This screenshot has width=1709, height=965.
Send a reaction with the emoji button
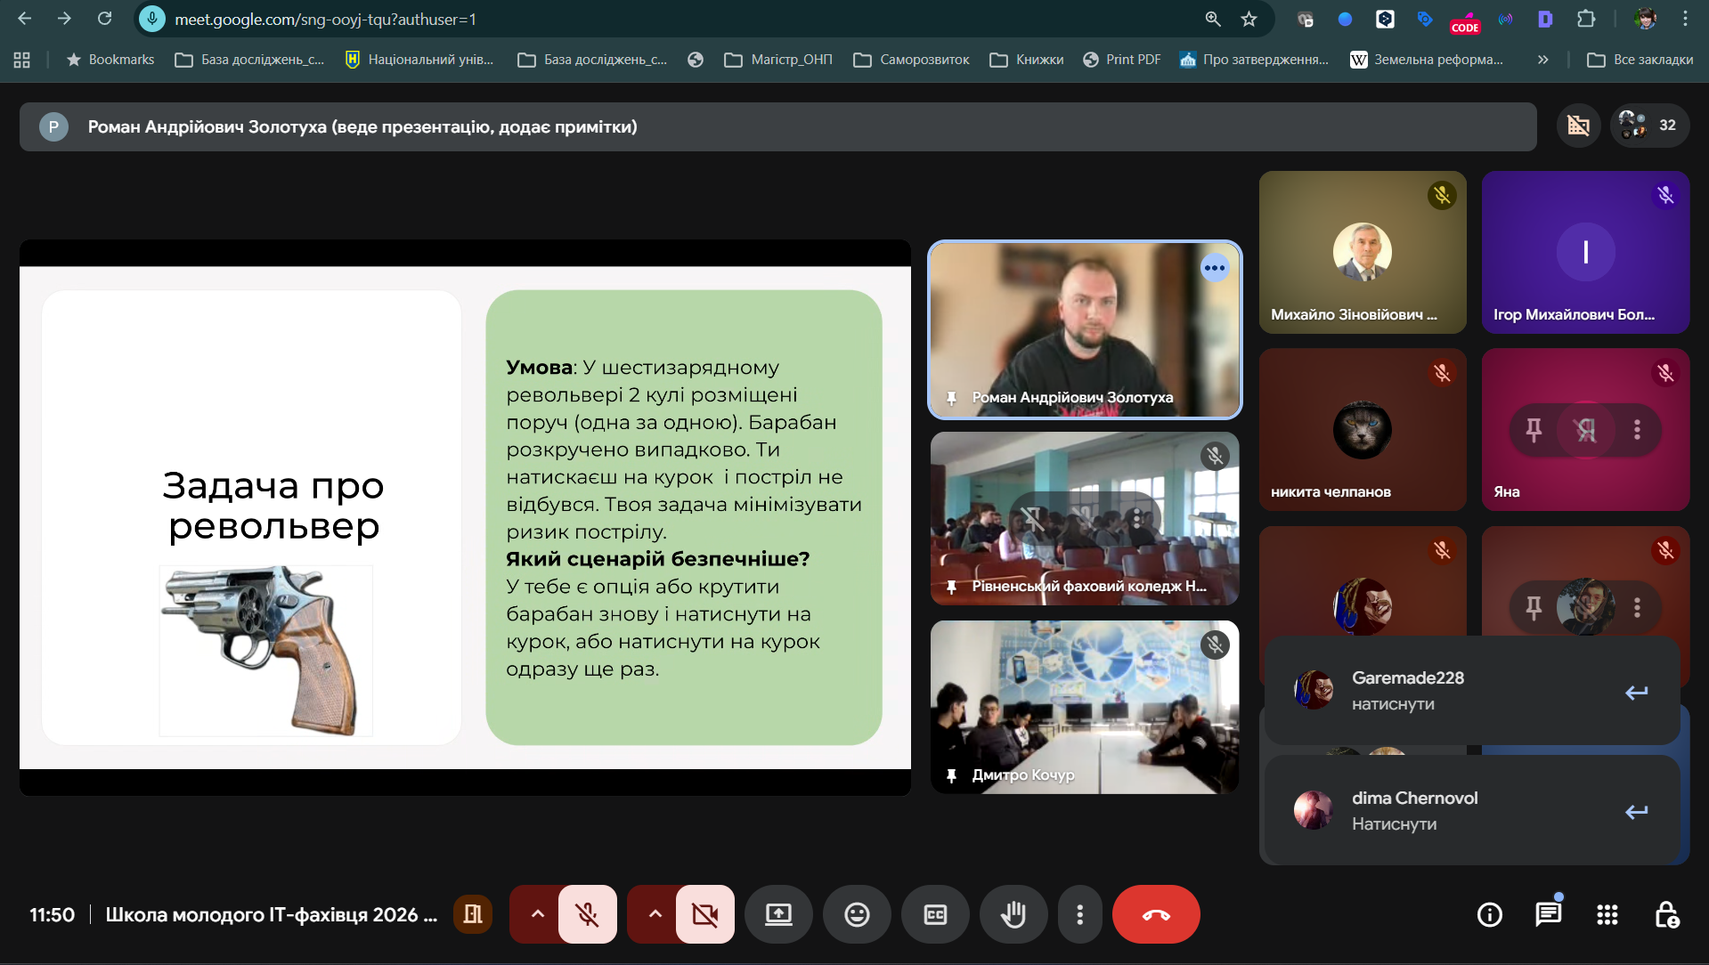(857, 914)
